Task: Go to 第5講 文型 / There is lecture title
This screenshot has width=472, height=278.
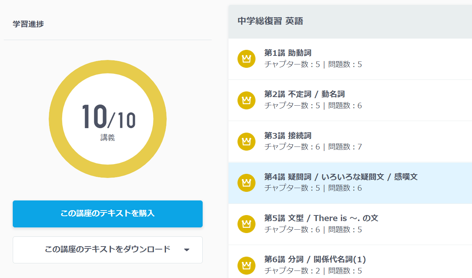Action: 321,218
